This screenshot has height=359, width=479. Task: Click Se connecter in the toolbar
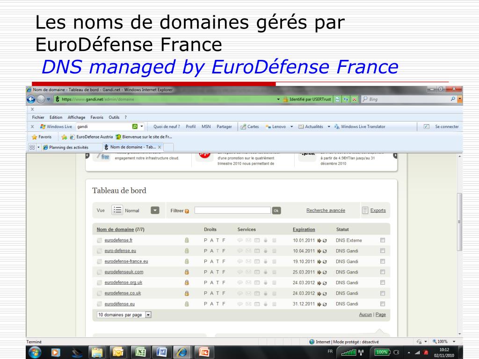point(447,127)
